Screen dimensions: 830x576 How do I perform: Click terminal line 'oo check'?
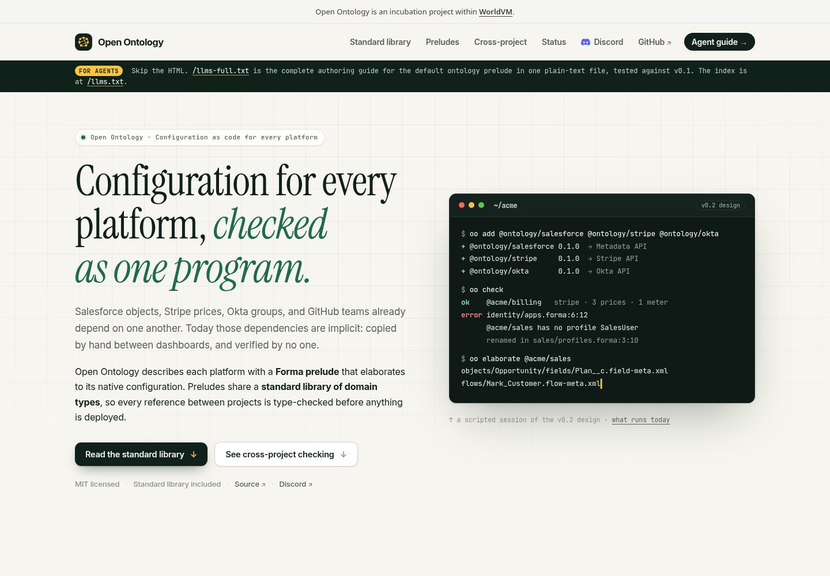pos(482,290)
